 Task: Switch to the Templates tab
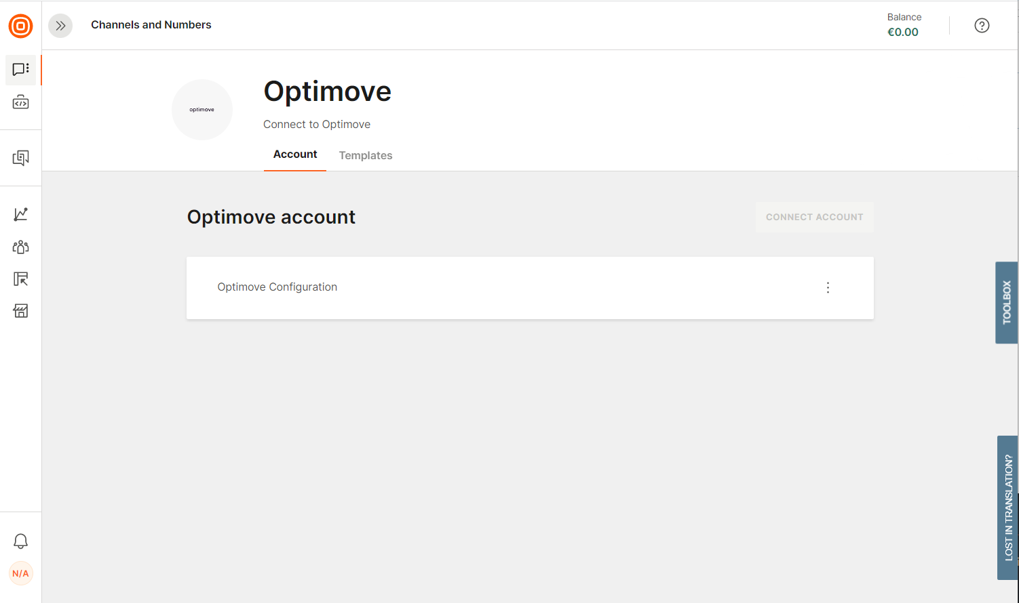(366, 155)
